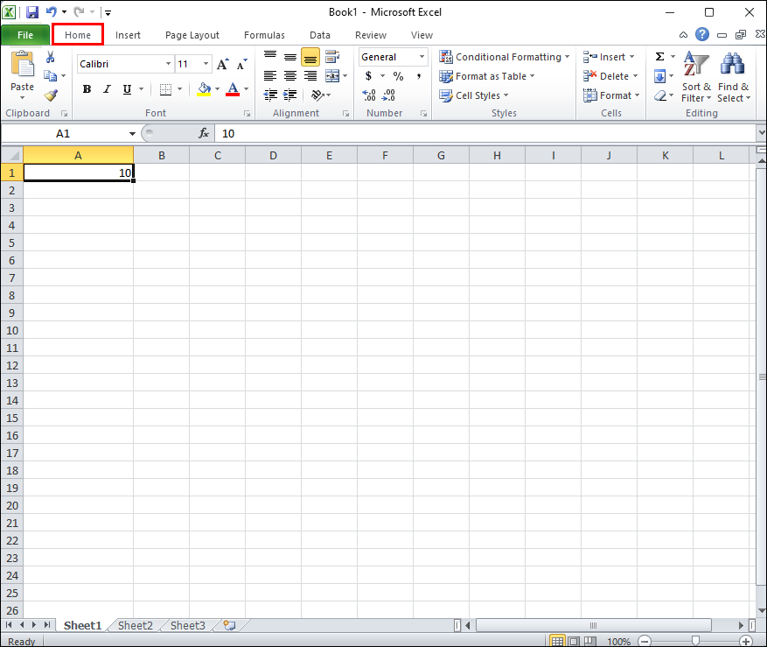Switch to the Formulas ribbon tab
The image size is (767, 647).
[x=264, y=35]
